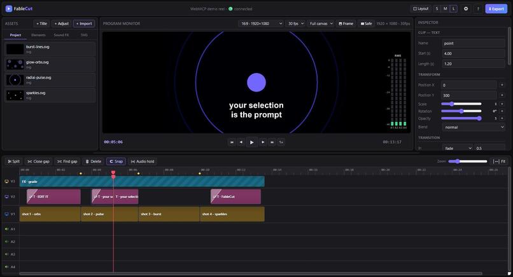The height and width of the screenshot is (277, 513).
Task: Open the 30 fps dropdown
Action: (295, 24)
